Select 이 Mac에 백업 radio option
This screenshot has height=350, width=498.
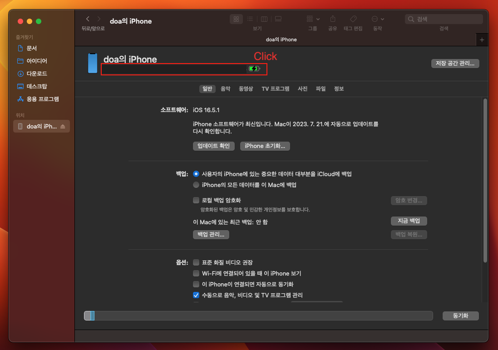[x=196, y=185]
